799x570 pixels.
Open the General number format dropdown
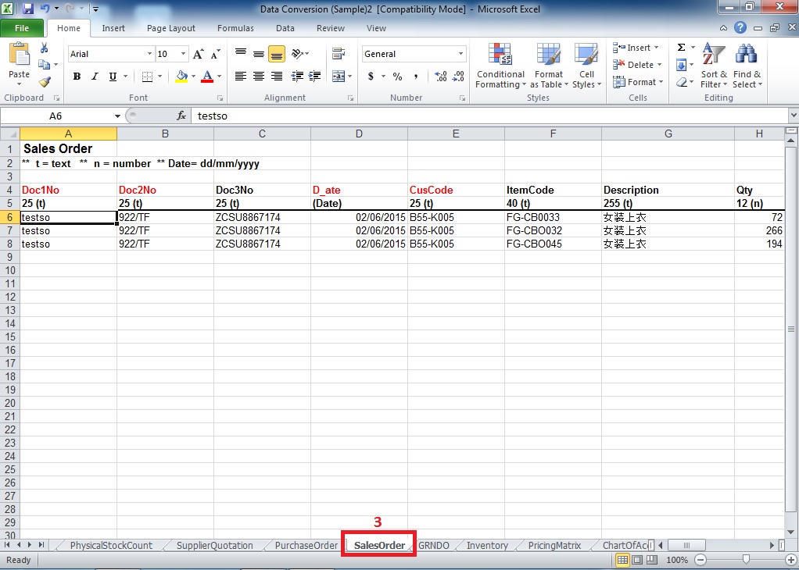pyautogui.click(x=461, y=54)
